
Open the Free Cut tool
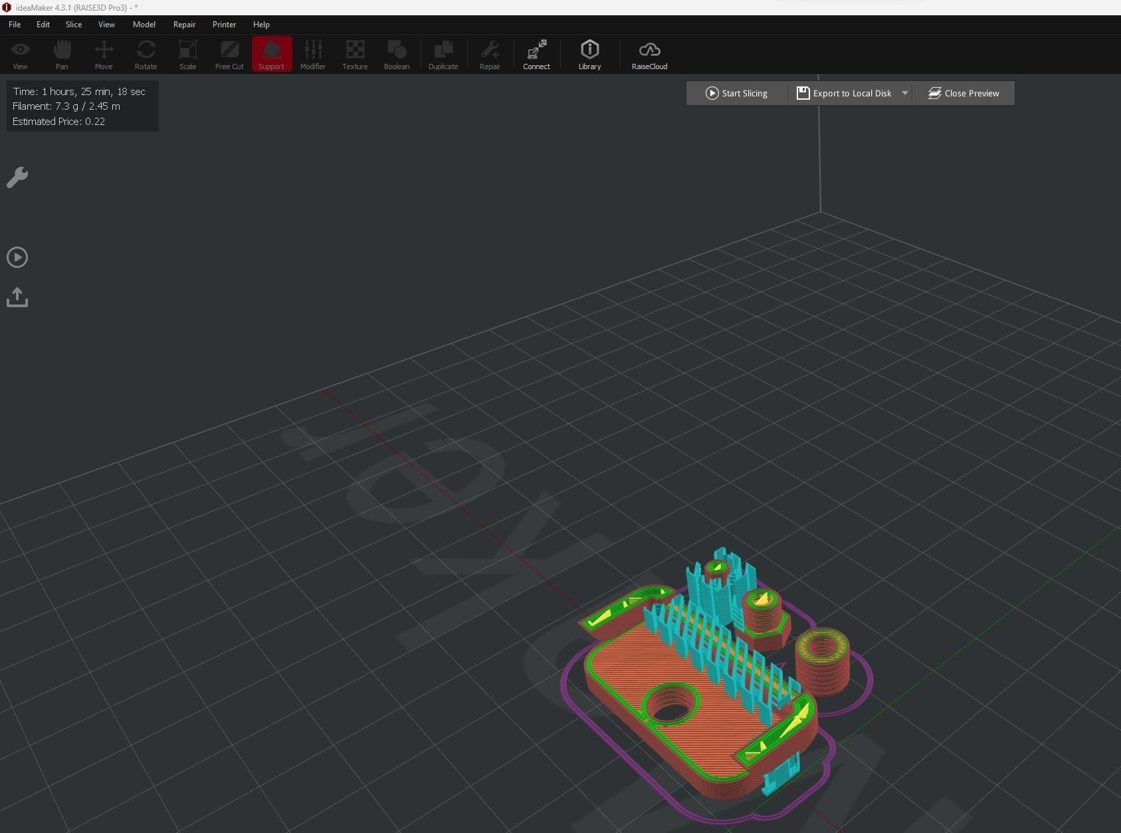[229, 55]
